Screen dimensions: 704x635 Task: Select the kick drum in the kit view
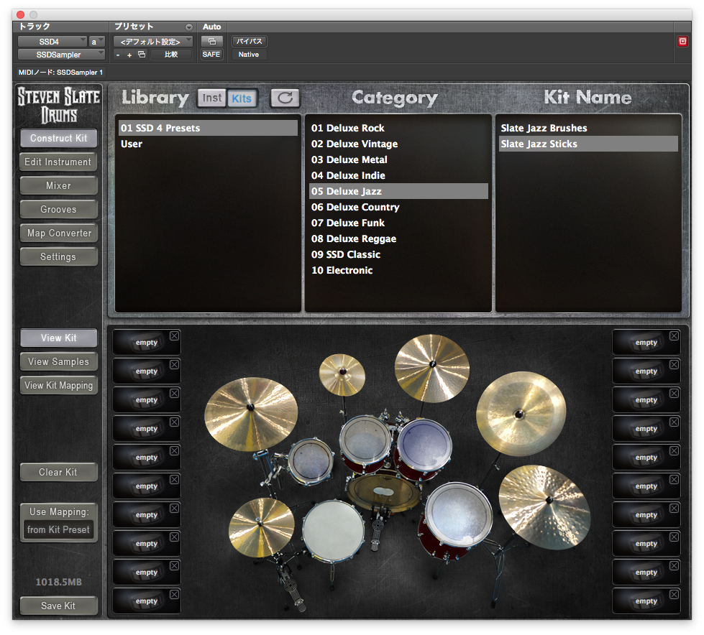pos(383,492)
